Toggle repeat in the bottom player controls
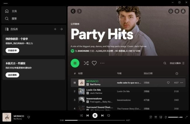This screenshot has width=190, height=124. tap(108, 116)
